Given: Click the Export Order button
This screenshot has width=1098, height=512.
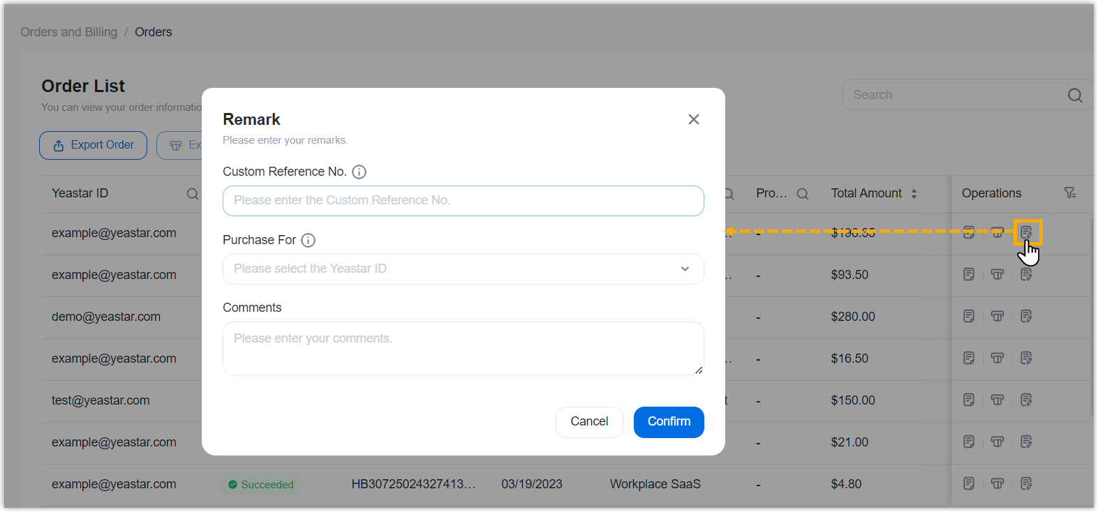Looking at the screenshot, I should coord(93,145).
